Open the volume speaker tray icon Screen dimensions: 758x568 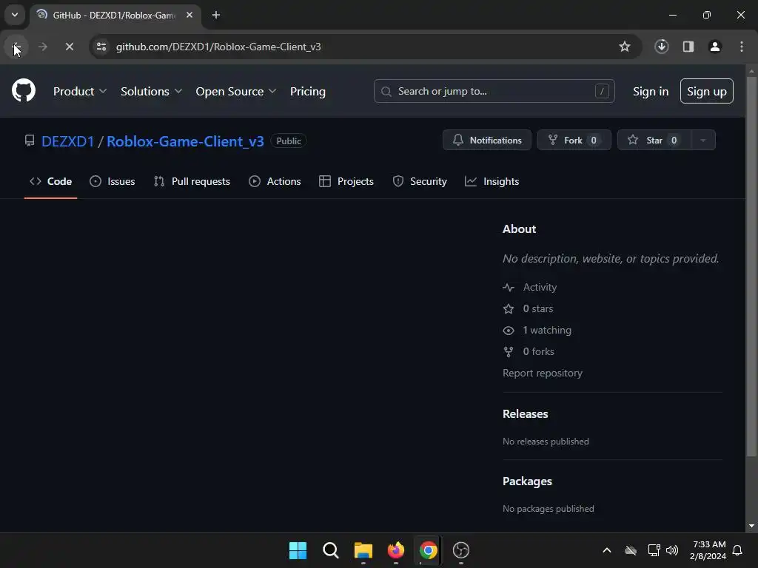coord(672,550)
